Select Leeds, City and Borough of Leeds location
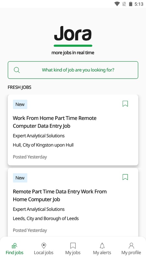The height and width of the screenshot is (260, 146). (46, 218)
